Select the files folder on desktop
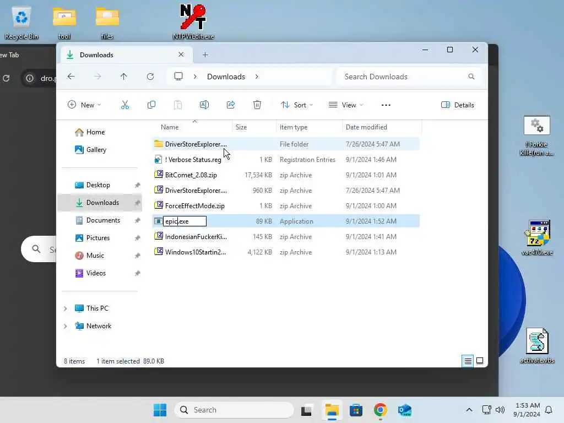The height and width of the screenshot is (423, 564). tap(107, 23)
